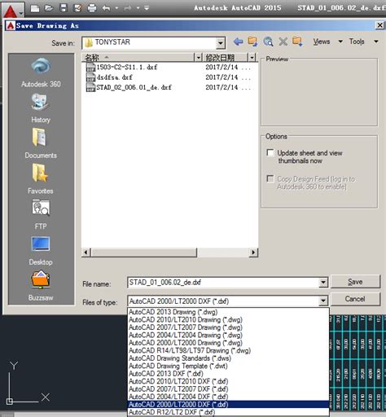Open Favorites location in sidebar
This screenshot has width=386, height=417.
tap(41, 179)
